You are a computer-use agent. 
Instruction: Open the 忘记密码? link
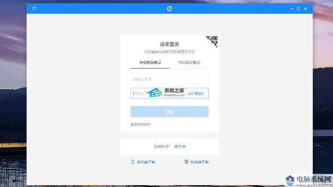click(x=196, y=93)
